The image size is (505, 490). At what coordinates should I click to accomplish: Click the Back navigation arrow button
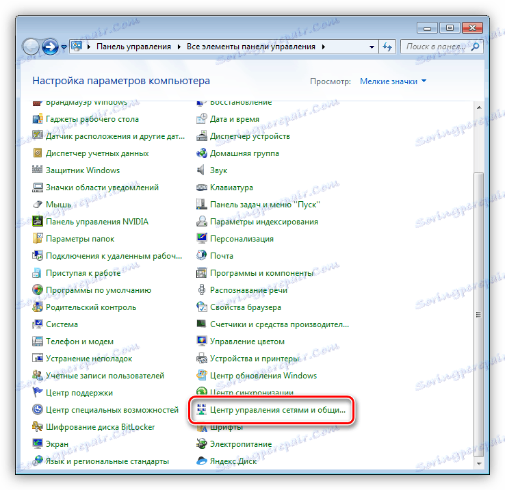(31, 47)
